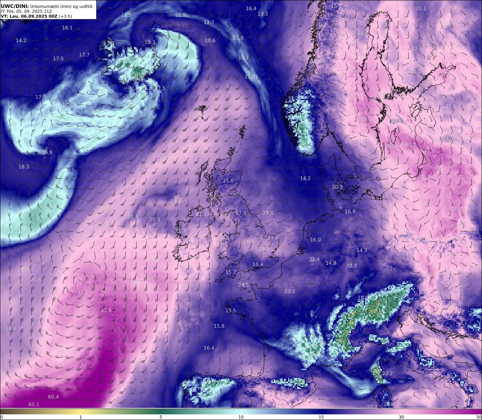Click the 43.1 value label
Screen dimensions: 482x420
[x=82, y=292]
